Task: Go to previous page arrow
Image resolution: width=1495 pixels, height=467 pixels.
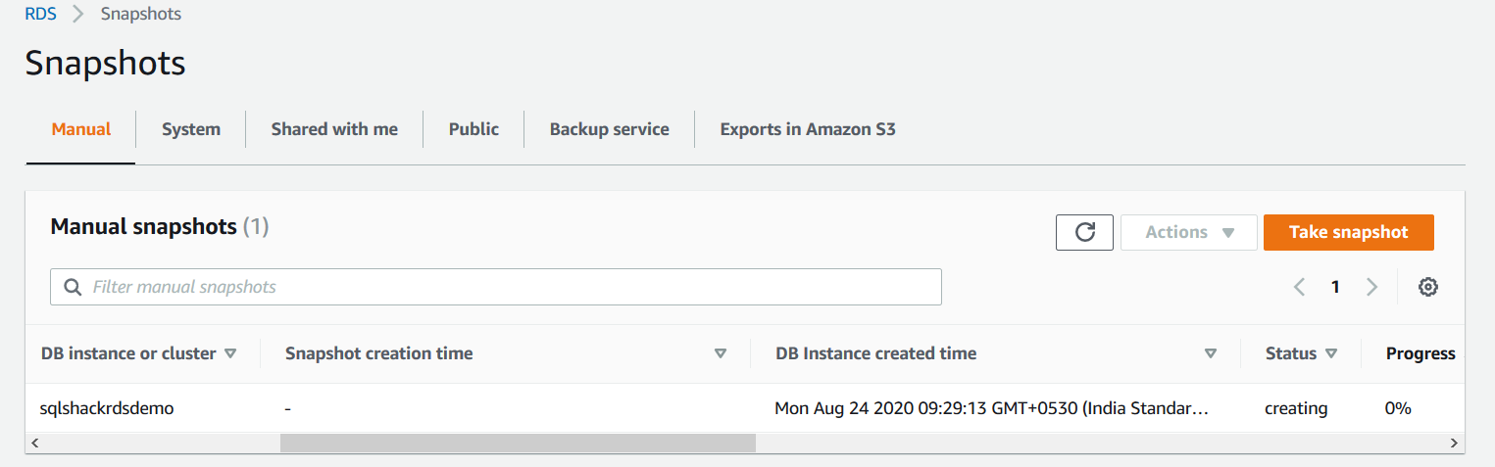Action: (1300, 287)
